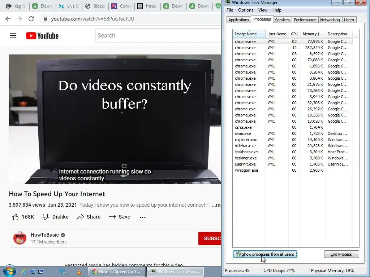
Task: Select the sidebar.exe process row
Action: click(x=292, y=146)
